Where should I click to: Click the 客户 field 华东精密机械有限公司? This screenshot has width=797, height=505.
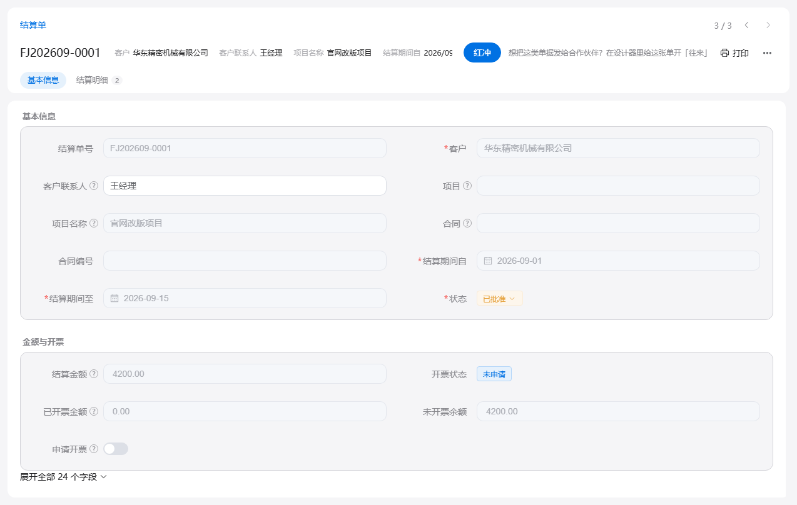[x=618, y=148]
